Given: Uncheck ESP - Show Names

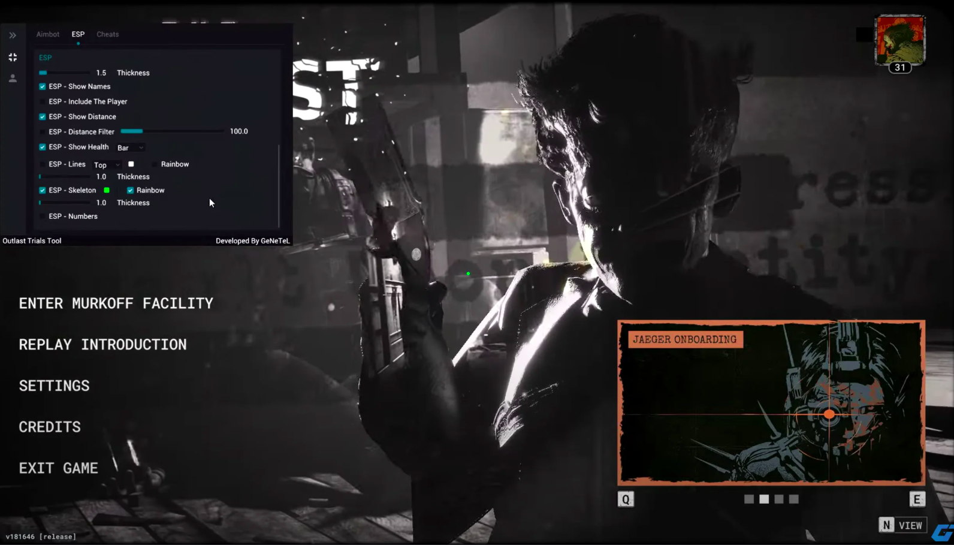Looking at the screenshot, I should (43, 87).
